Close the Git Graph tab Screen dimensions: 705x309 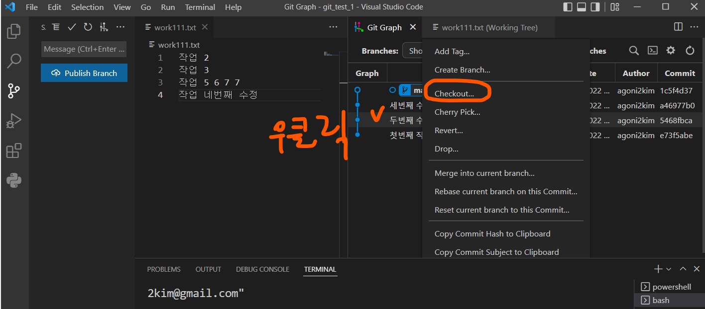(413, 27)
